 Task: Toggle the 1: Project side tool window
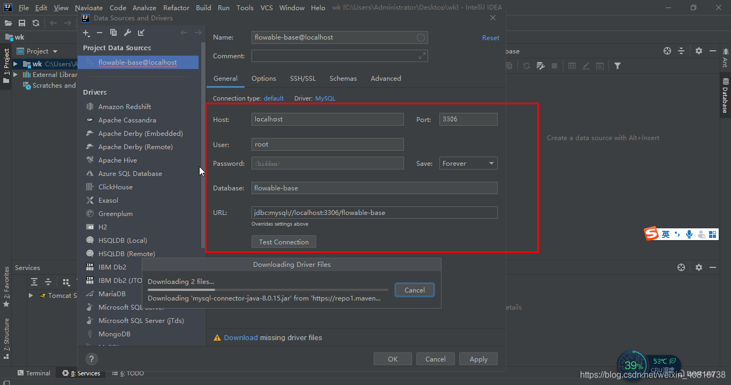6,66
